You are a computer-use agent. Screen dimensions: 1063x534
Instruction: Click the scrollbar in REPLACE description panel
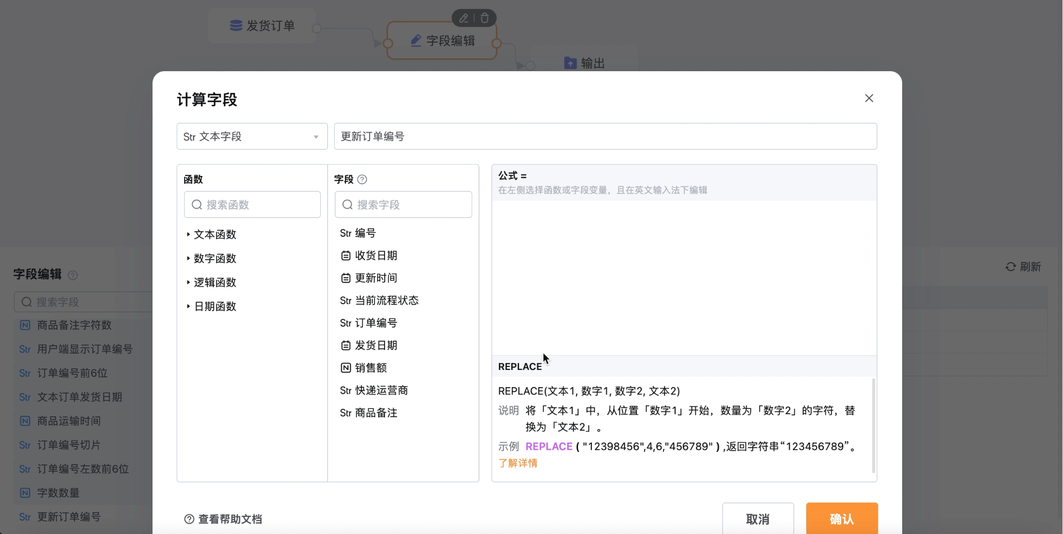(873, 425)
